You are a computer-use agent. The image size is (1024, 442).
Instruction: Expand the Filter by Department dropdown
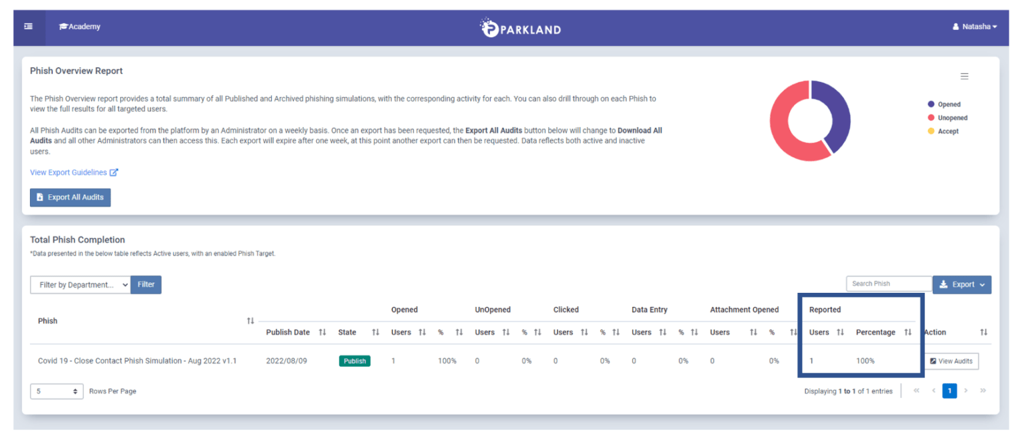click(x=80, y=285)
